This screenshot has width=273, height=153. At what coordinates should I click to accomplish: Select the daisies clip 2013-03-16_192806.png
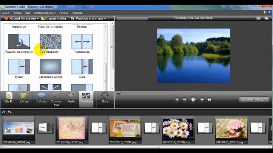click(x=178, y=130)
